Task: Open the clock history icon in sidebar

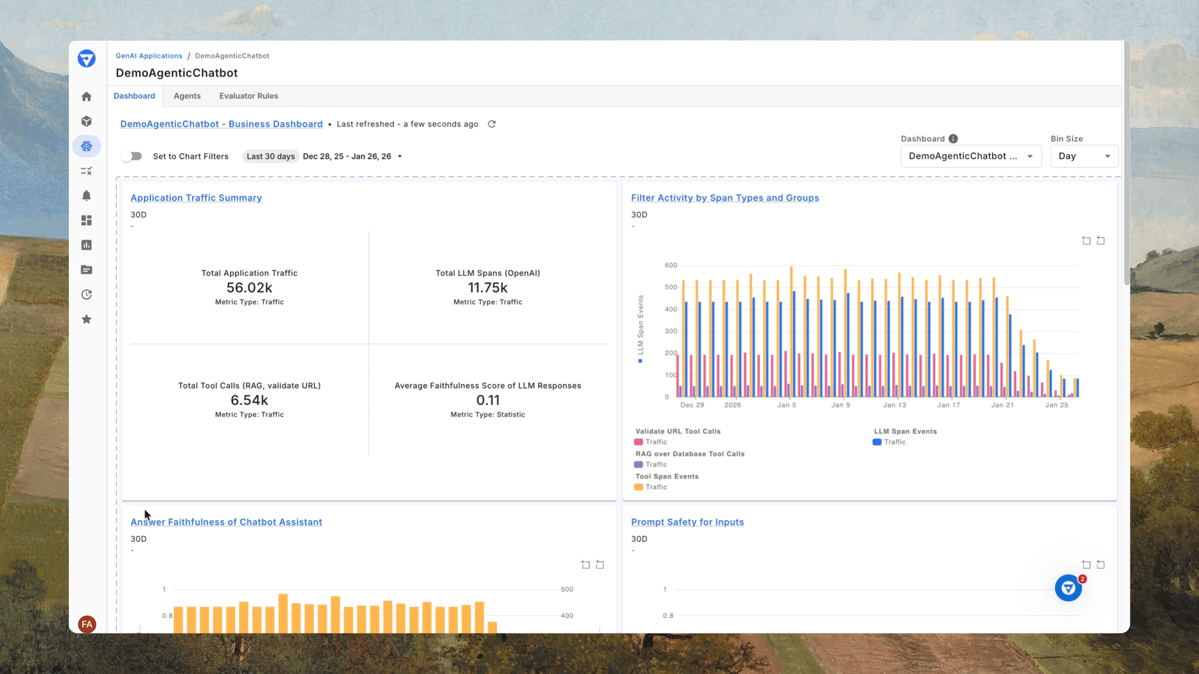Action: click(86, 294)
